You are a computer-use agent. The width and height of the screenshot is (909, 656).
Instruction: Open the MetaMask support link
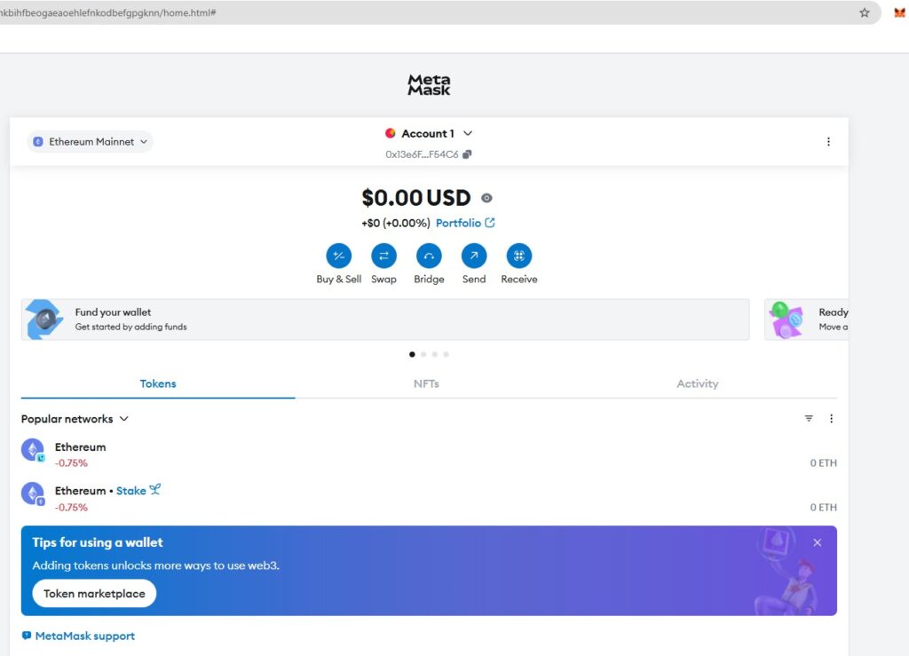78,636
